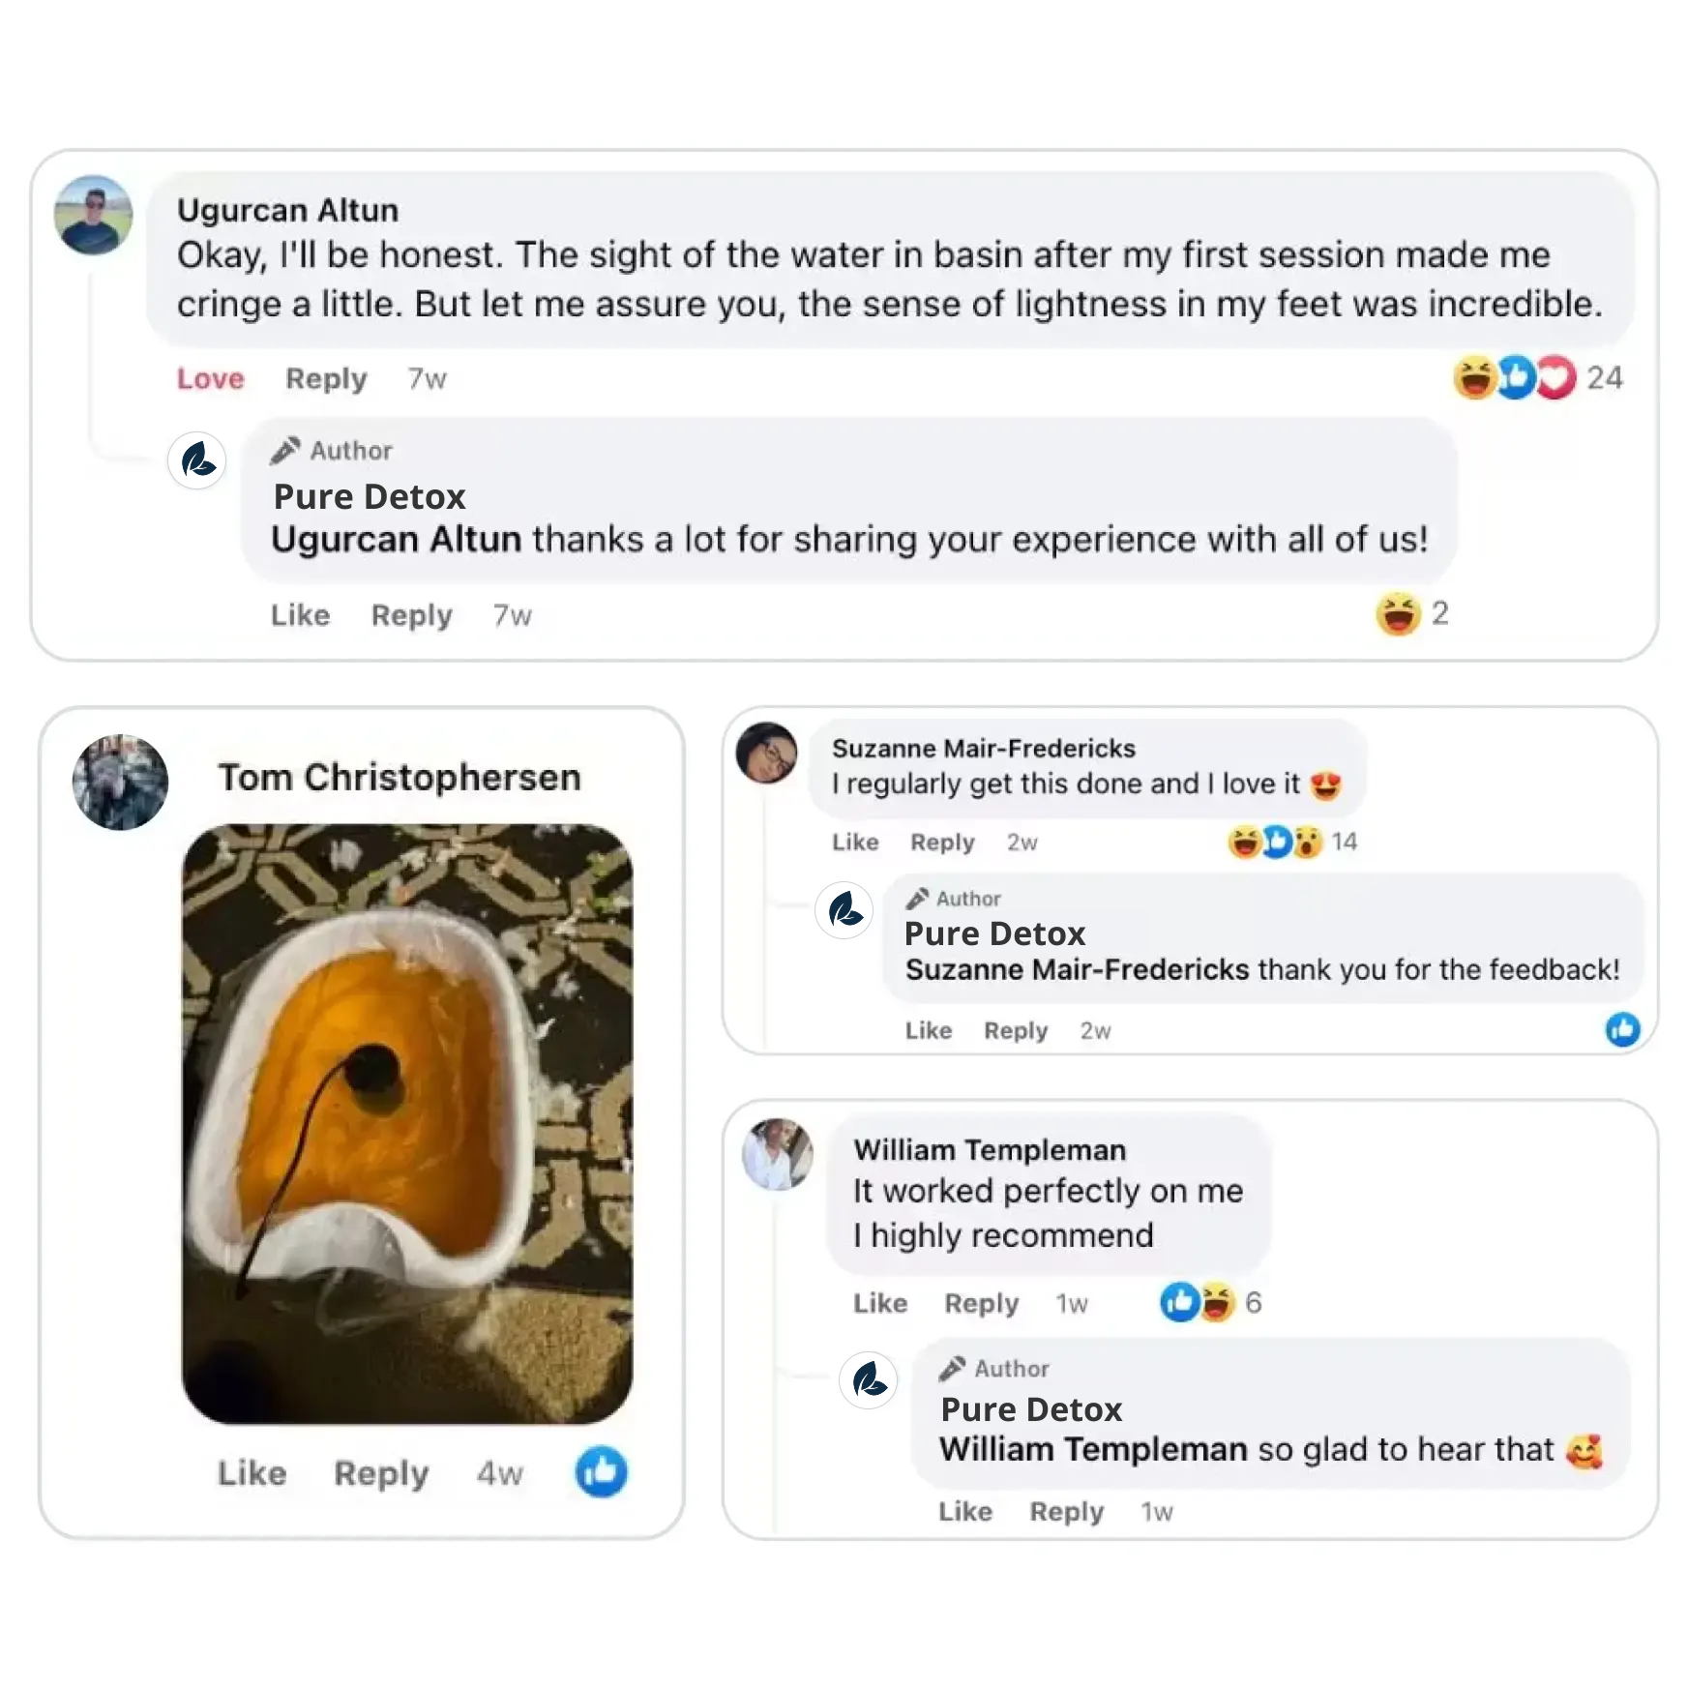Click Pure Detox logo beside Ugurcan reply
1688x1688 pixels.
click(x=197, y=460)
